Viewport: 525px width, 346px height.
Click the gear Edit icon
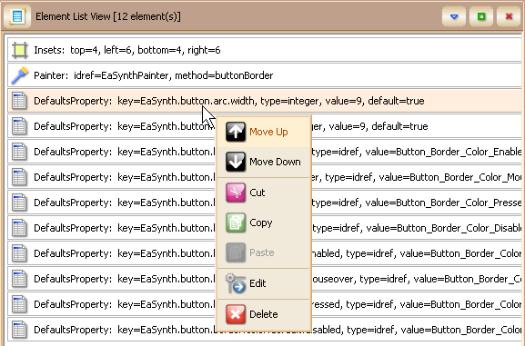(236, 283)
